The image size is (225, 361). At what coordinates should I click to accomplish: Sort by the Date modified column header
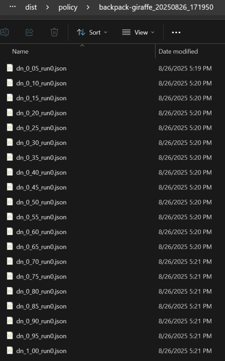(x=178, y=51)
